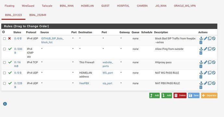Open the blue info icon below rules
The width and height of the screenshot is (224, 117).
tap(5, 104)
